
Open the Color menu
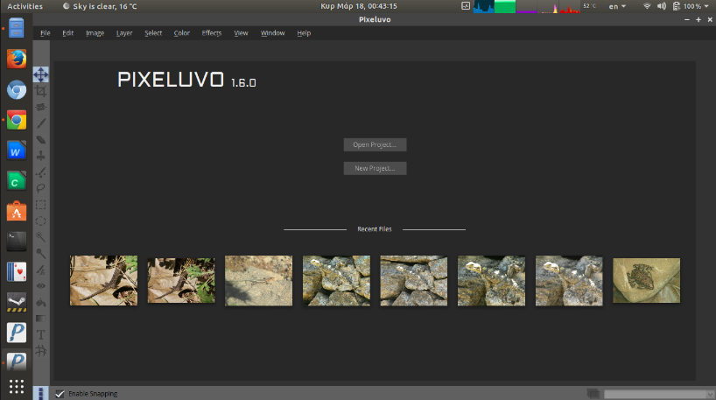click(x=182, y=33)
